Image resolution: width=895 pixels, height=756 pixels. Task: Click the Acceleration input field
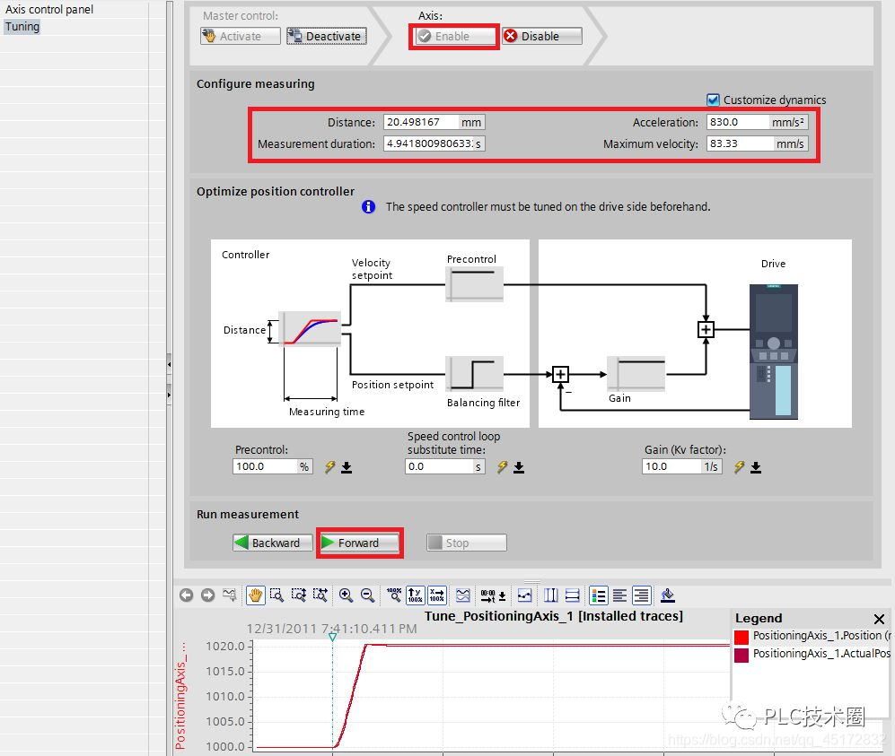[x=738, y=122]
